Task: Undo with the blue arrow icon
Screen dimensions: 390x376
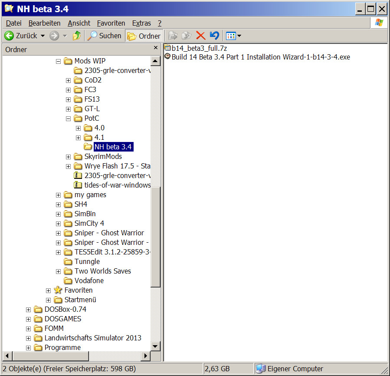Action: tap(214, 36)
